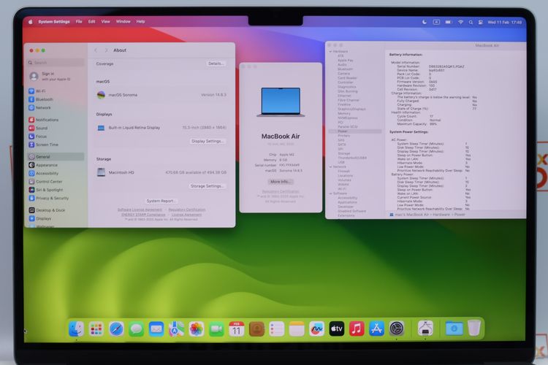
Task: Open Freeform from the Dock
Action: pyautogui.click(x=316, y=328)
